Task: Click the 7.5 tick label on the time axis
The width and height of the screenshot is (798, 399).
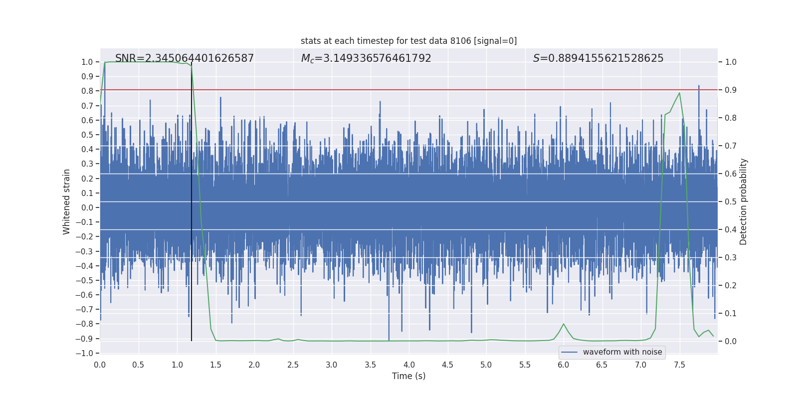Action: tap(679, 365)
